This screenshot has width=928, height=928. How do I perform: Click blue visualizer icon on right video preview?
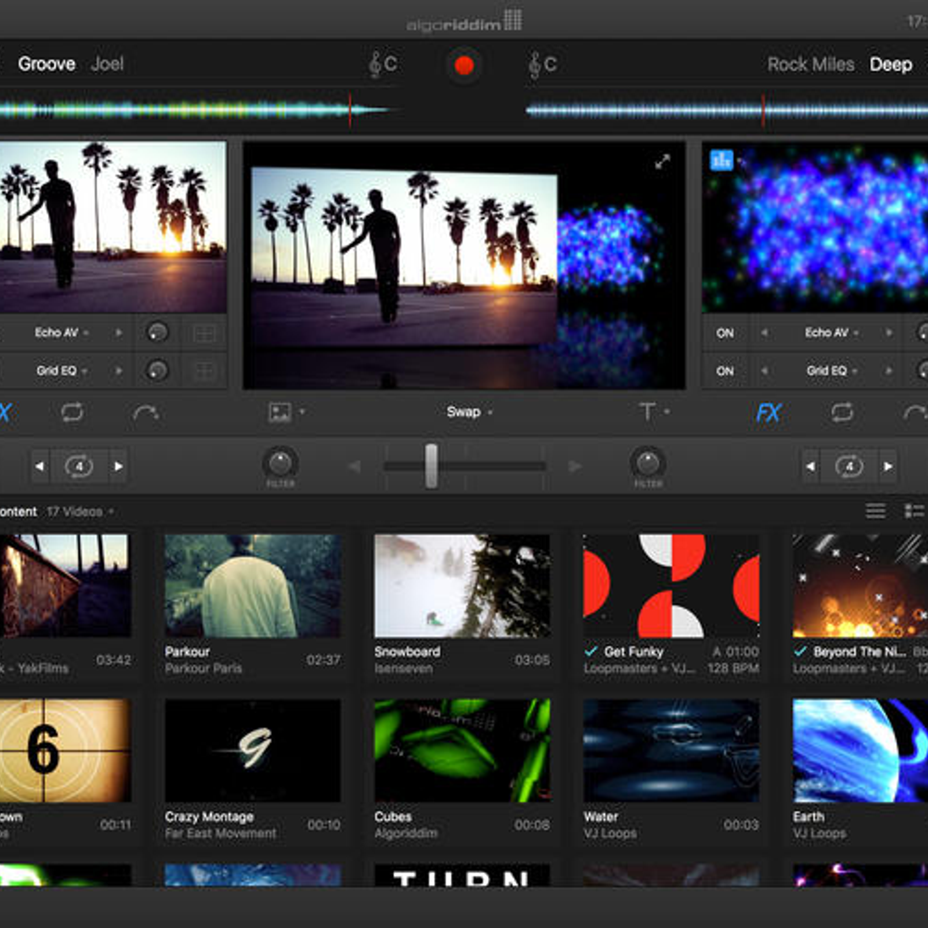pyautogui.click(x=722, y=160)
